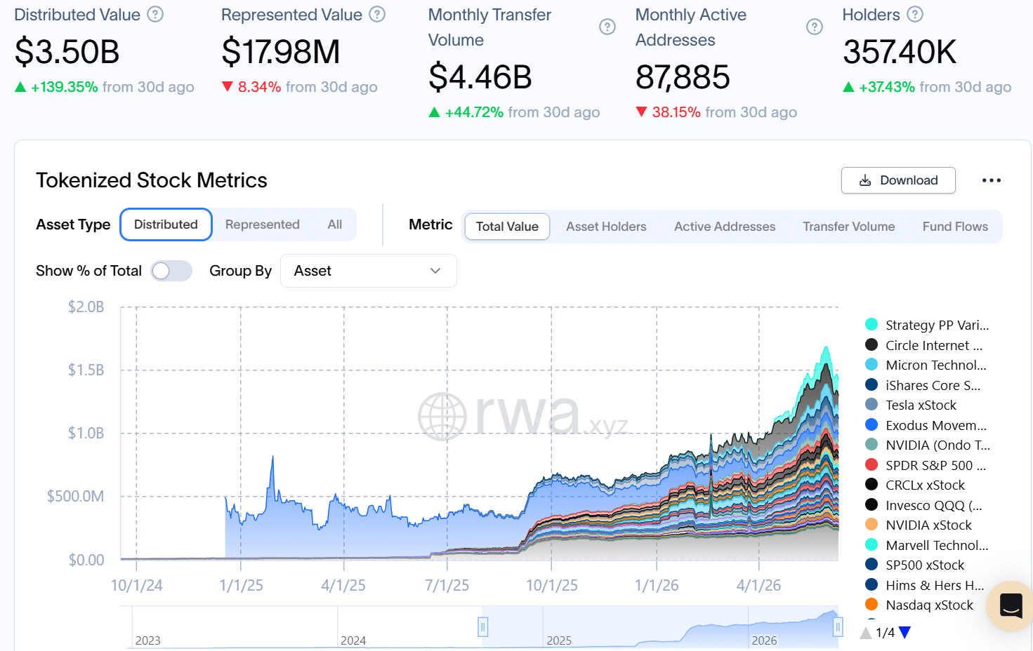1033x651 pixels.
Task: Toggle NVIDIA (Ondo T... legend series
Action: [928, 445]
